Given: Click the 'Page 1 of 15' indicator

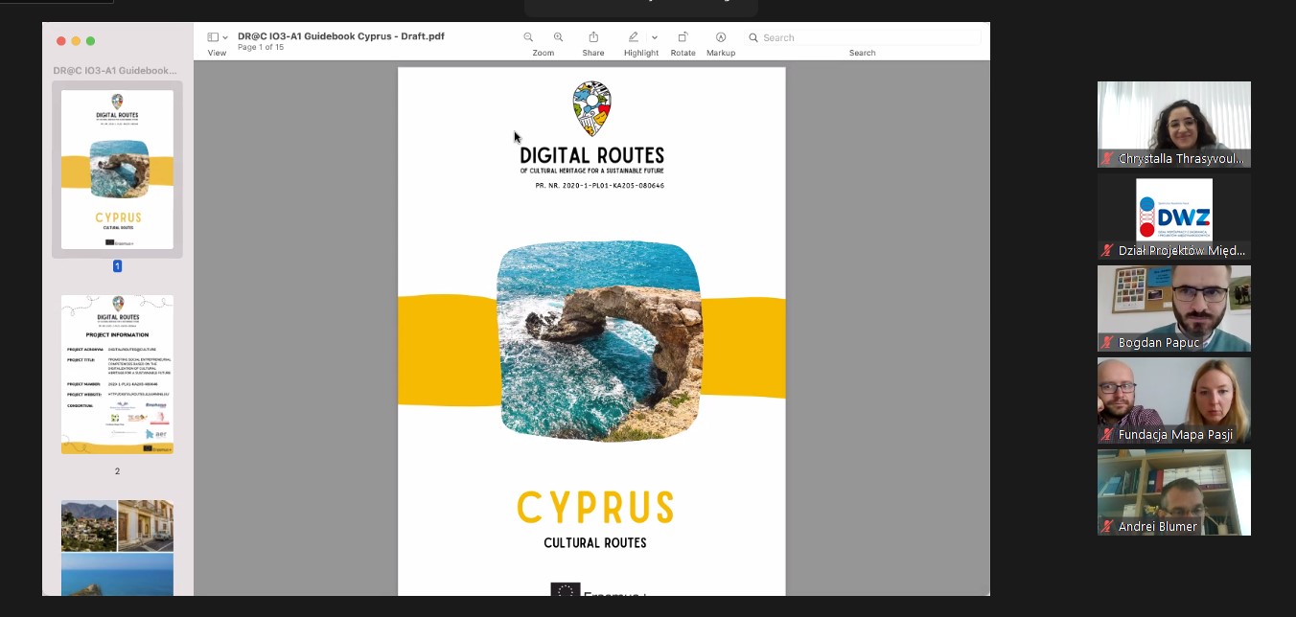Looking at the screenshot, I should point(261,48).
